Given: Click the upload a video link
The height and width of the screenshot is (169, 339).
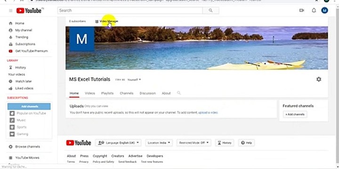Looking at the screenshot, I should (x=208, y=113).
